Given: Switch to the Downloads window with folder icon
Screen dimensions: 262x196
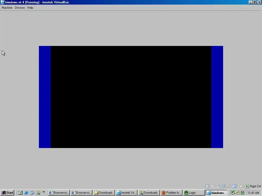Looking at the screenshot, I should click(104, 193).
